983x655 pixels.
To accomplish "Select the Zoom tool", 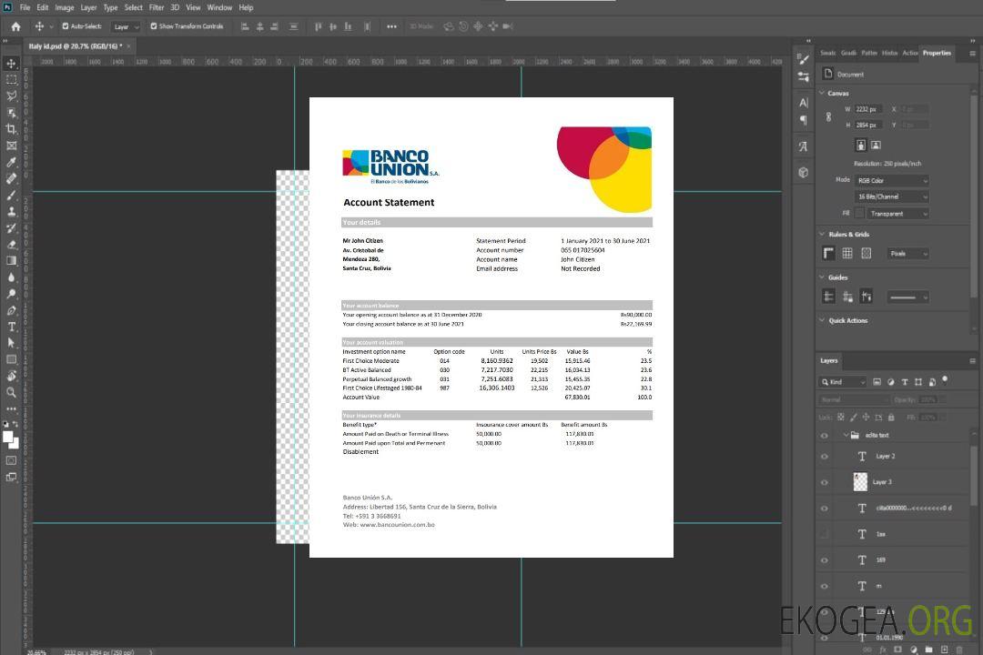I will 11,392.
